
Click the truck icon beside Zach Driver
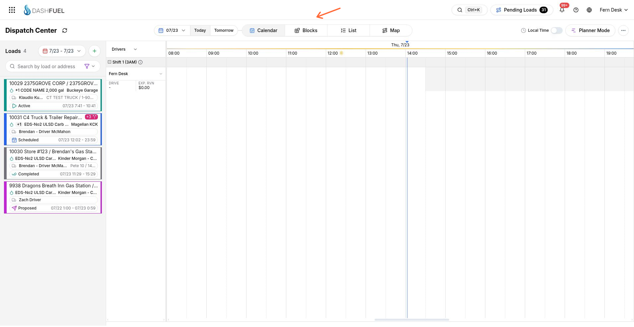(x=14, y=200)
